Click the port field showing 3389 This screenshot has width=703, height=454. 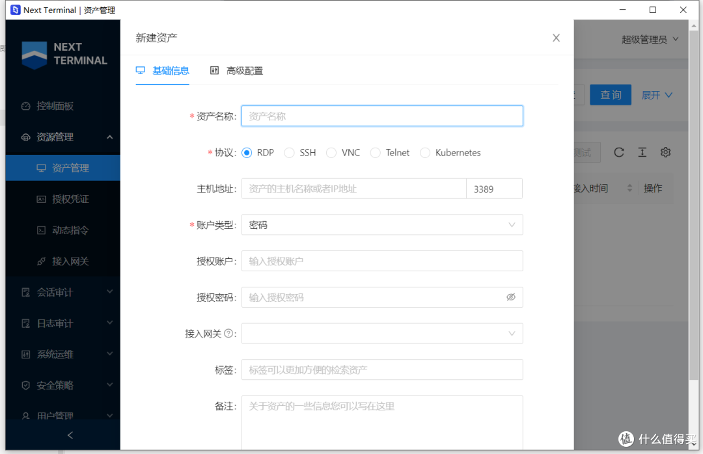494,189
